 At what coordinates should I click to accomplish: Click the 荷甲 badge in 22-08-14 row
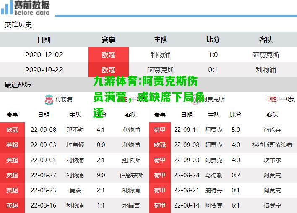[x=160, y=205]
